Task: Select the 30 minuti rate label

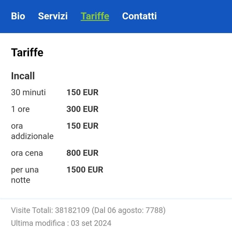Action: tap(28, 93)
